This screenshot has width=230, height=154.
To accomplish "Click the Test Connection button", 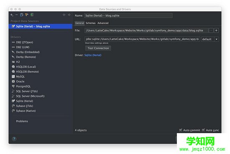I will tap(98, 48).
